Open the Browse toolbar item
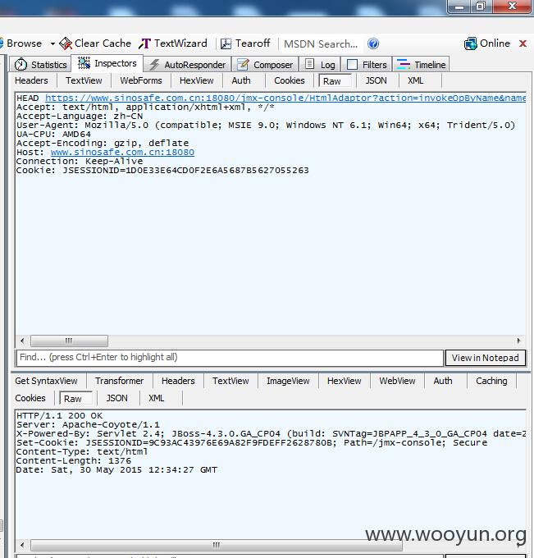 (x=24, y=43)
